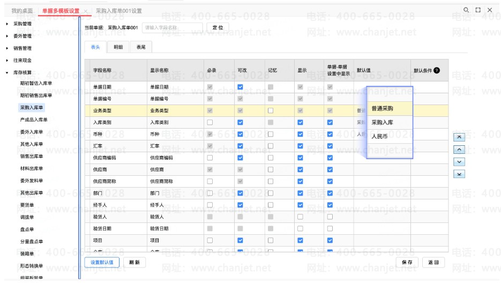501x283 pixels.
Task: Open 装箱单 in the tree
Action: (27, 254)
